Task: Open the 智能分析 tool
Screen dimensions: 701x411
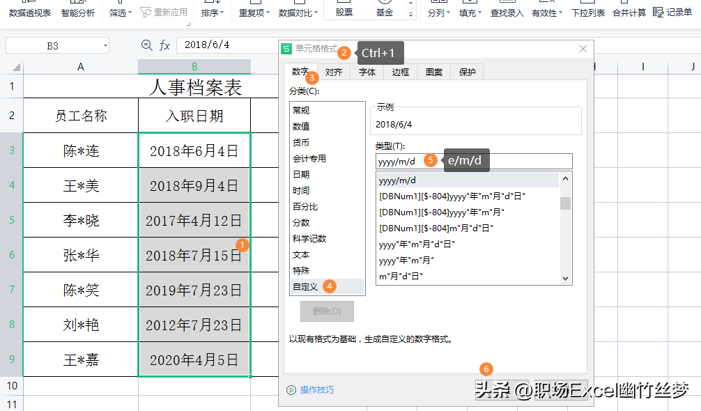Action: 78,13
